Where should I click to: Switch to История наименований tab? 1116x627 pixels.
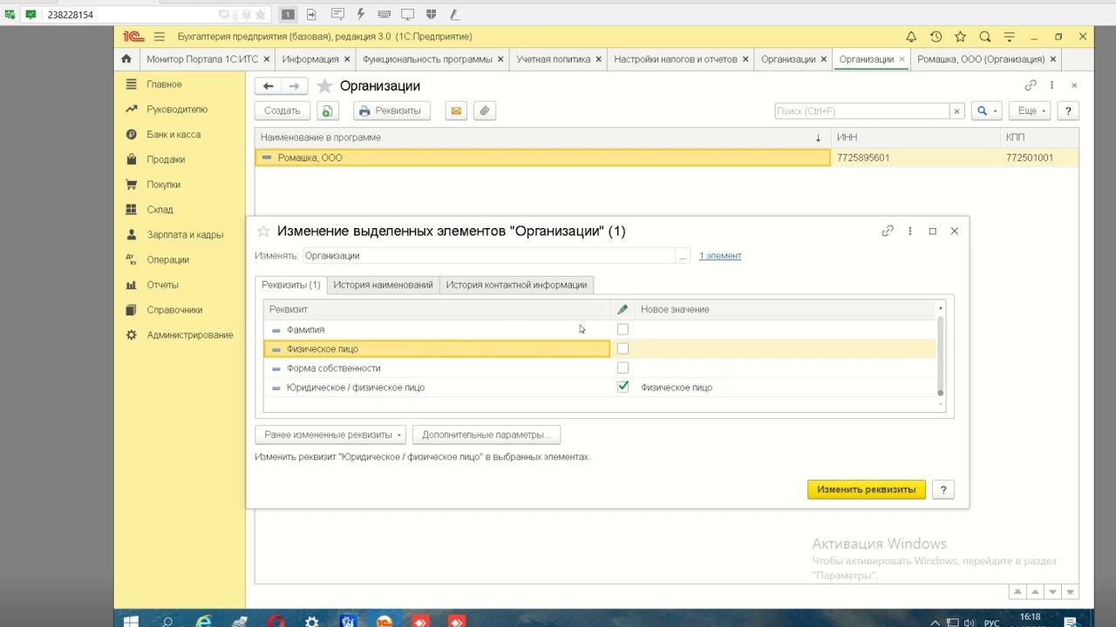point(383,285)
